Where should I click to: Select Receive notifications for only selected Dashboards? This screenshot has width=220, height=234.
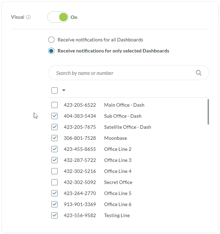click(x=51, y=51)
